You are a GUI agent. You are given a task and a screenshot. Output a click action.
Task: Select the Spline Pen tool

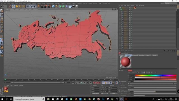(56, 6)
